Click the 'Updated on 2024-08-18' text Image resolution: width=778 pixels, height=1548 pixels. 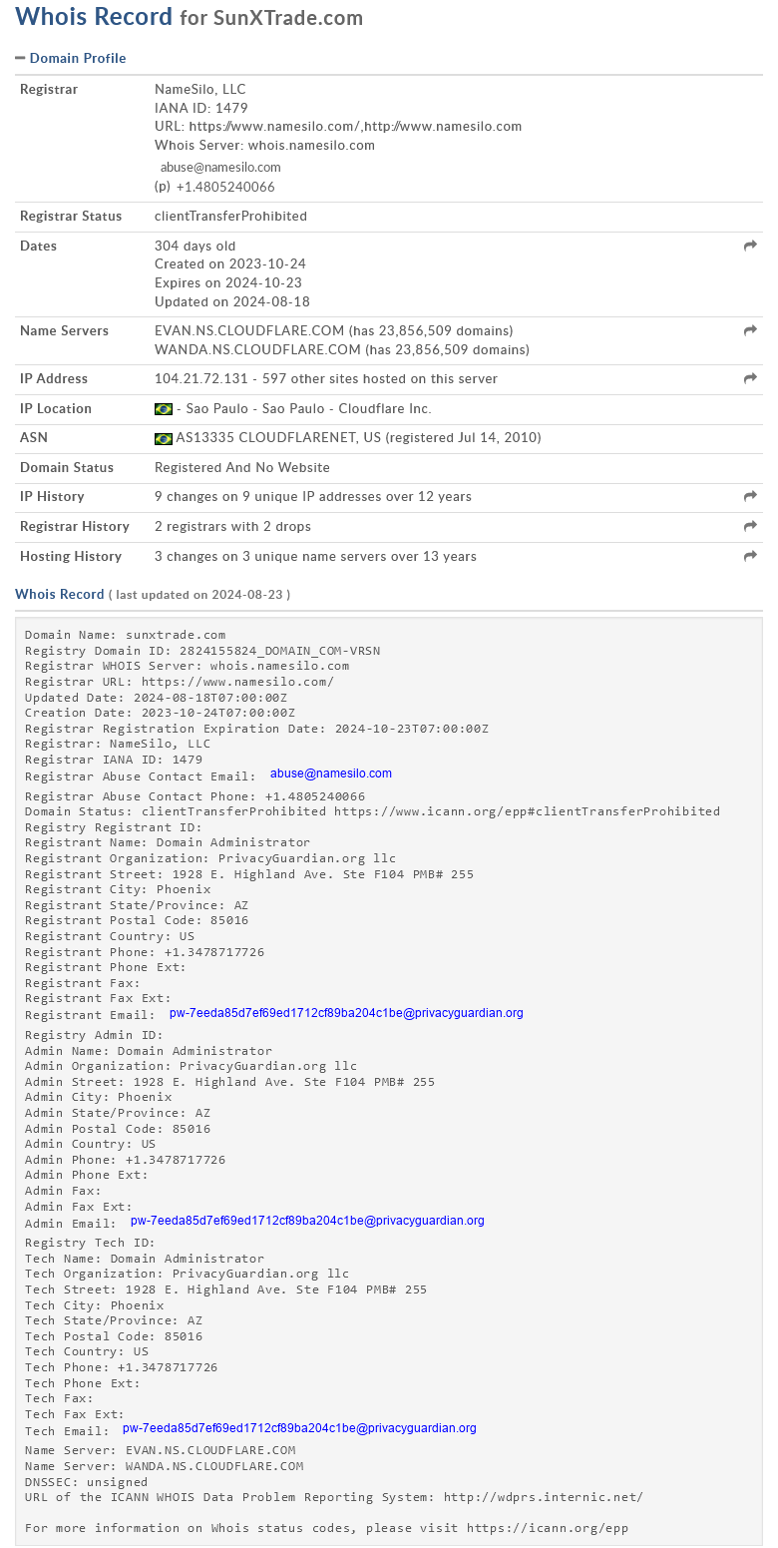230,301
